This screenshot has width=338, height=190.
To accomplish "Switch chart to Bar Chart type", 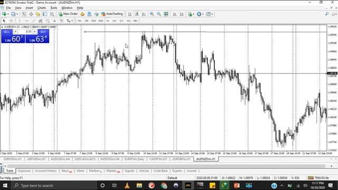I will 130,14.
